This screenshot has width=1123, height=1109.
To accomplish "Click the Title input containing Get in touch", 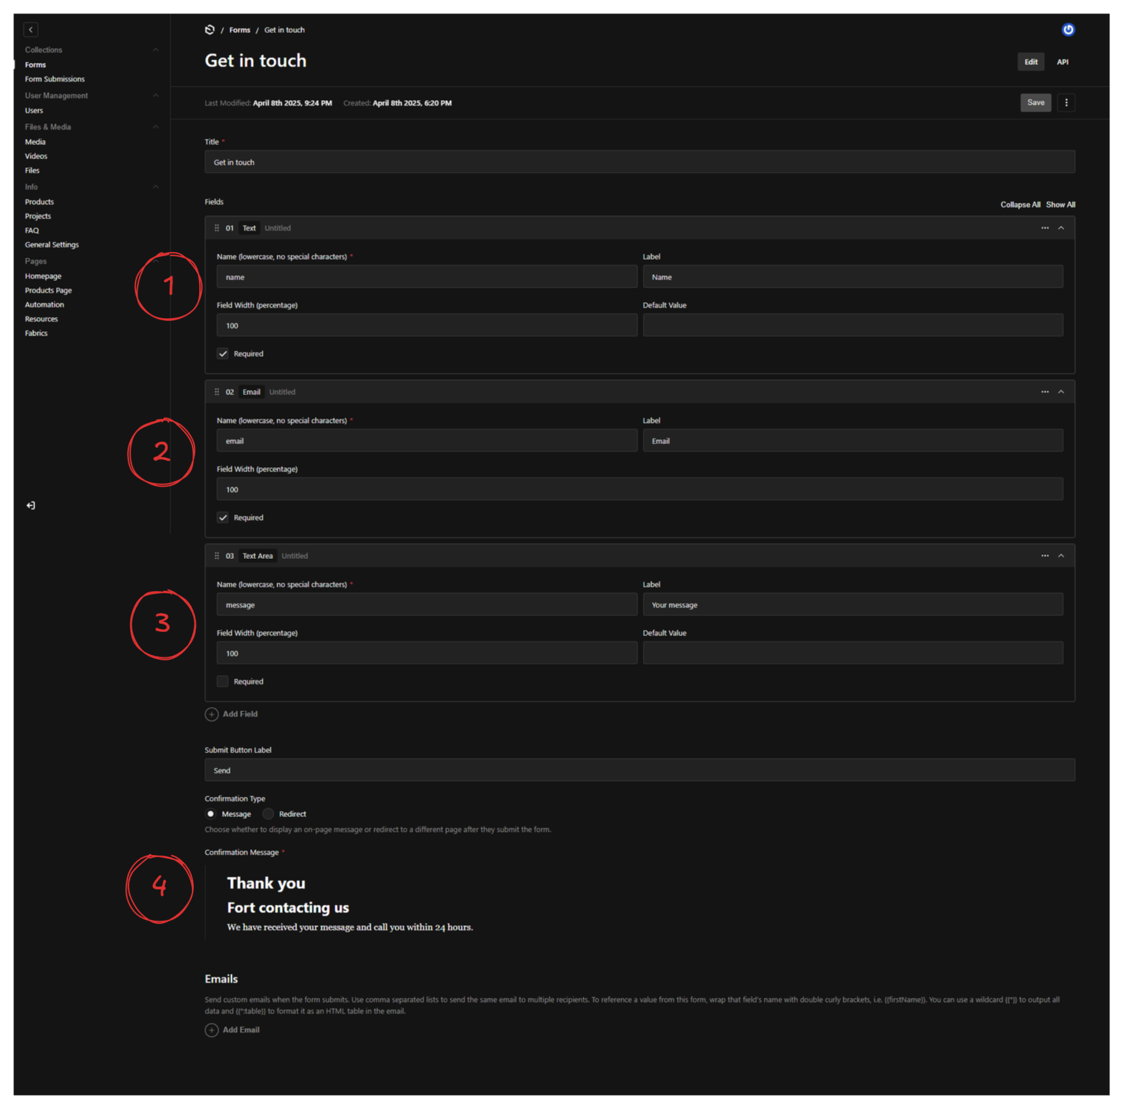I will [640, 162].
